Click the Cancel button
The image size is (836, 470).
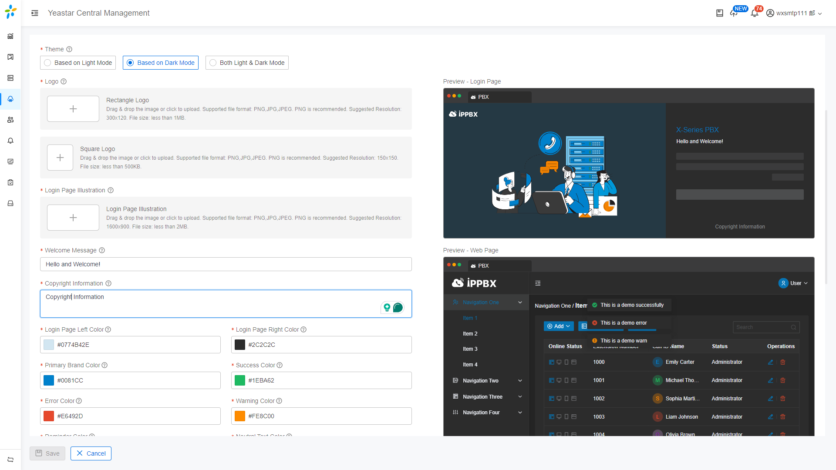point(91,453)
